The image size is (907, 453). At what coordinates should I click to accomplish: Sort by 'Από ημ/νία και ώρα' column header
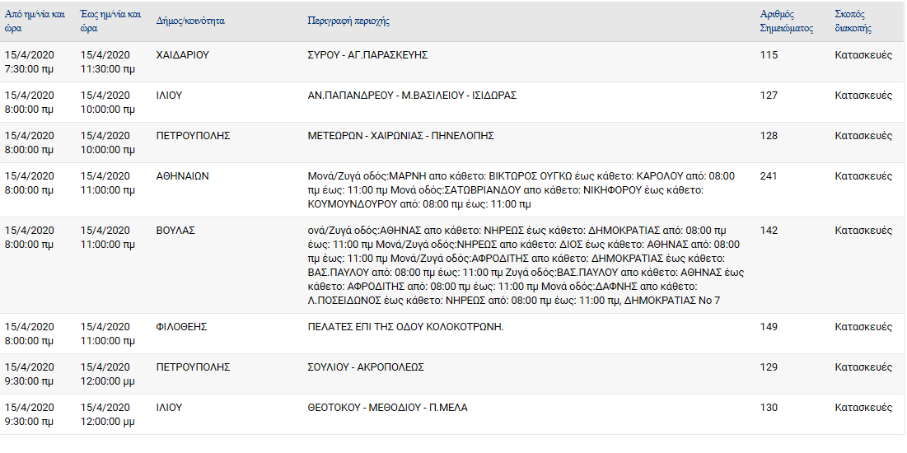pos(35,21)
